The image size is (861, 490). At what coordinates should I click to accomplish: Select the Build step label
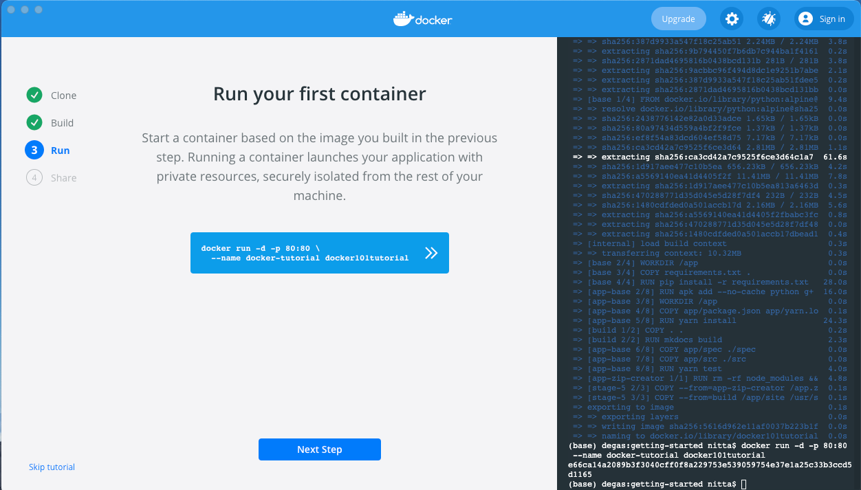[62, 123]
